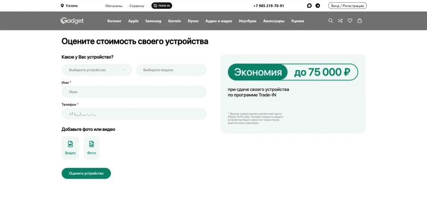
Task: Open site search magnifier icon
Action: [x=330, y=21]
